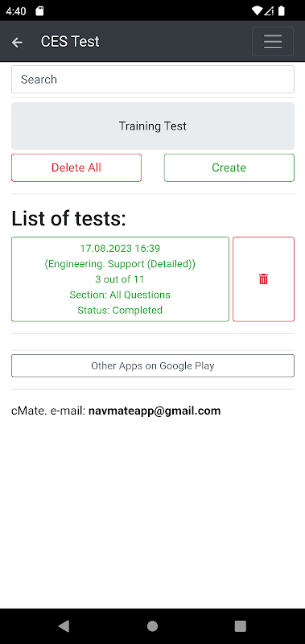The height and width of the screenshot is (644, 305).
Task: Tap the back arrow beside CES Test
Action: click(x=17, y=42)
